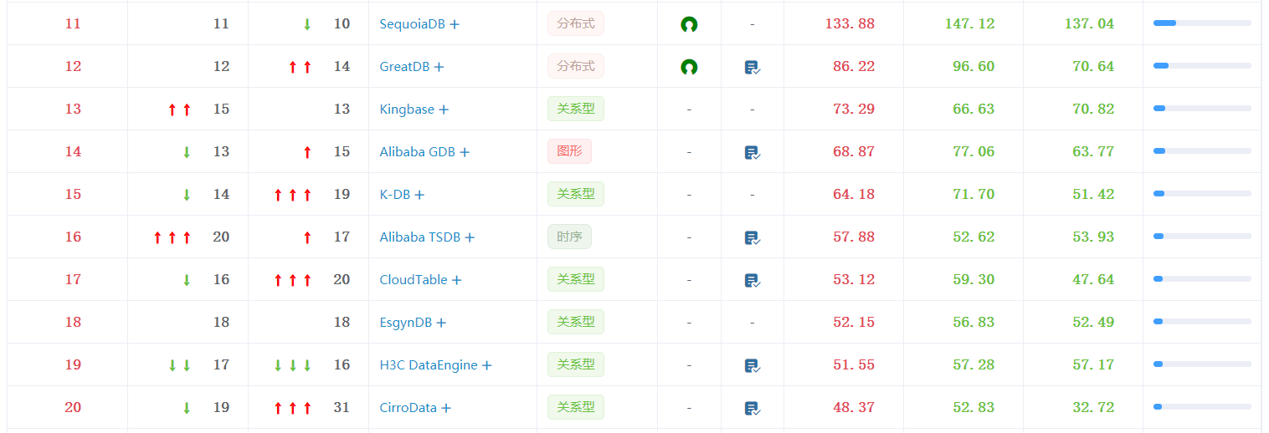Click the score bar in CloudTable row

coord(1202,279)
